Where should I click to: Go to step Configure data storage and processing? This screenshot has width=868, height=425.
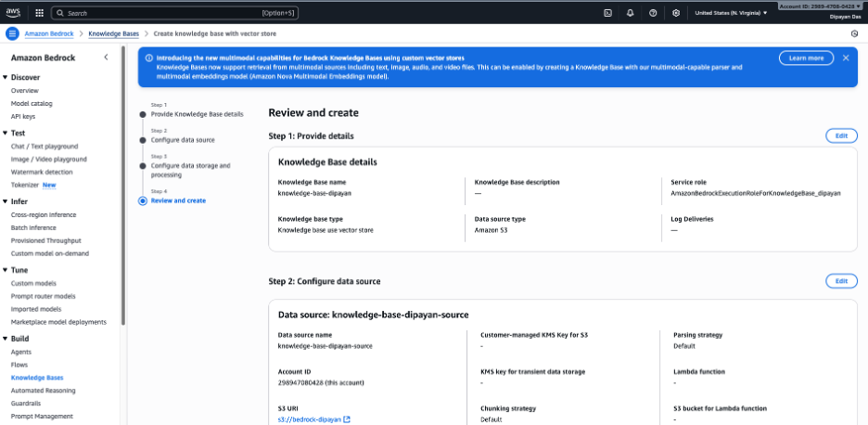tap(190, 170)
